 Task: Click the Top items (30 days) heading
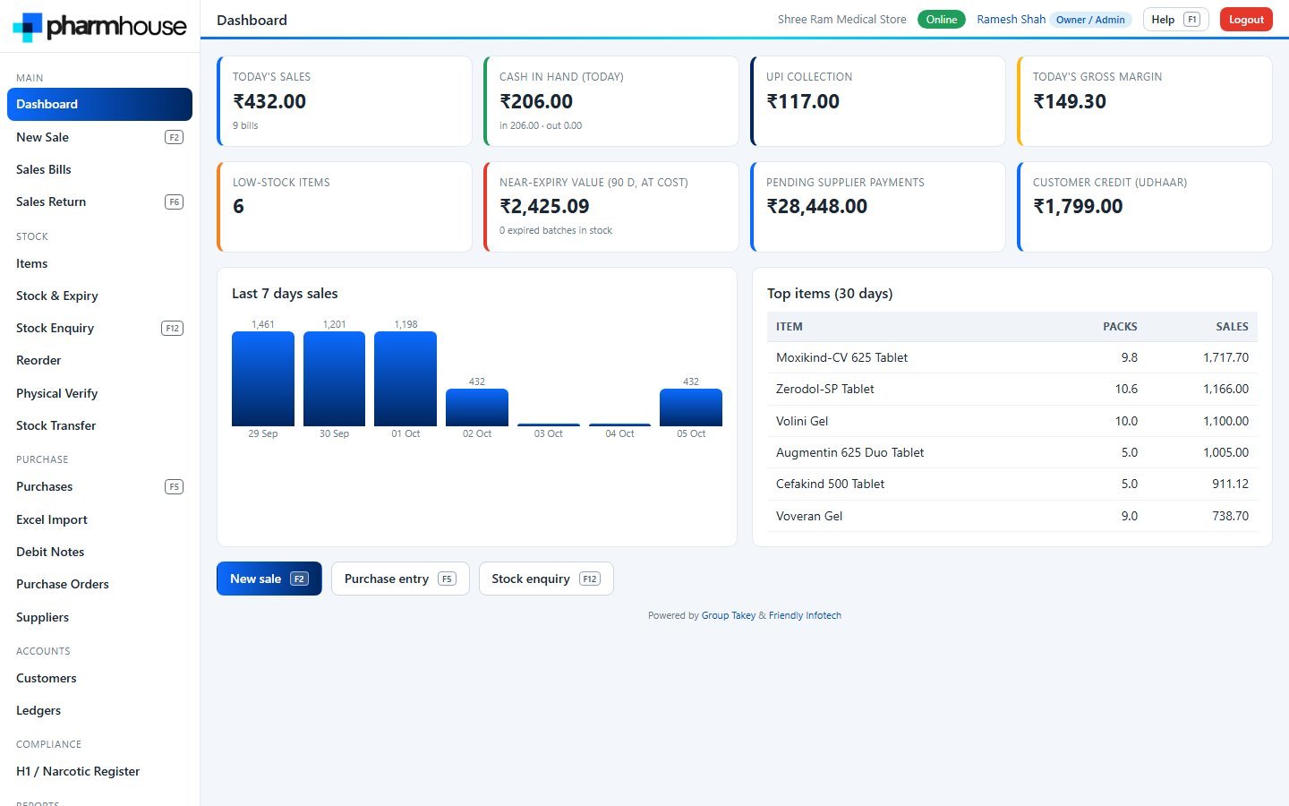[x=830, y=294]
